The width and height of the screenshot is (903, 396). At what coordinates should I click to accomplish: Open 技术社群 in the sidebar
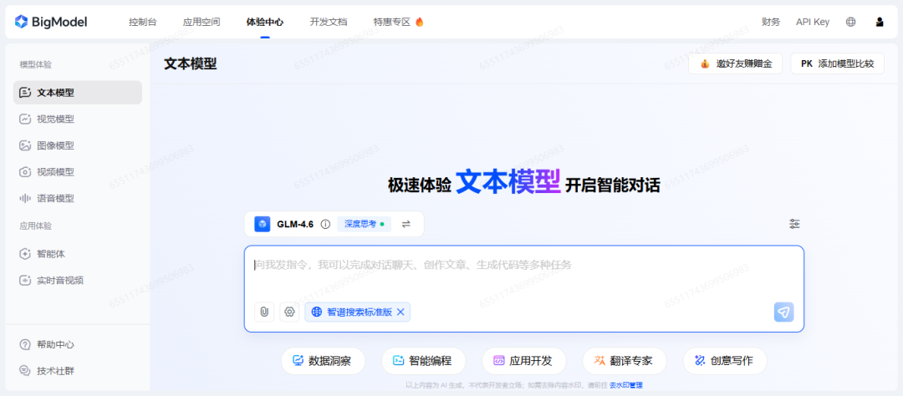pyautogui.click(x=78, y=371)
